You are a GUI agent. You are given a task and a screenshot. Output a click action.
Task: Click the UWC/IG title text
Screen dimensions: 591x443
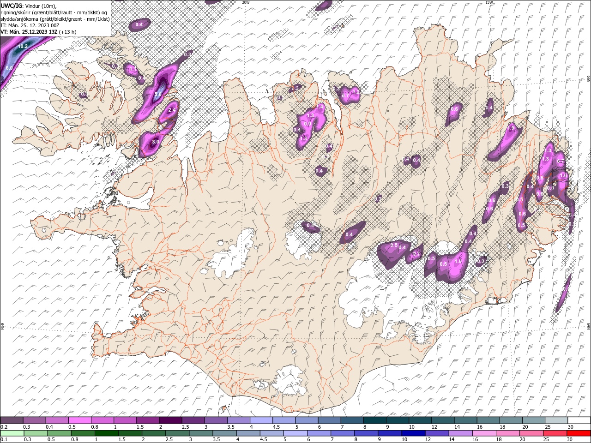tap(11, 6)
